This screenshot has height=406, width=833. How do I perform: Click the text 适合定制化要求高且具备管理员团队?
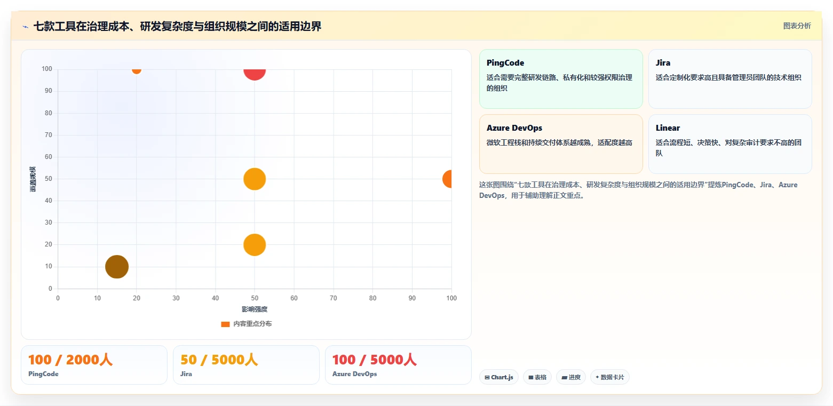point(728,77)
